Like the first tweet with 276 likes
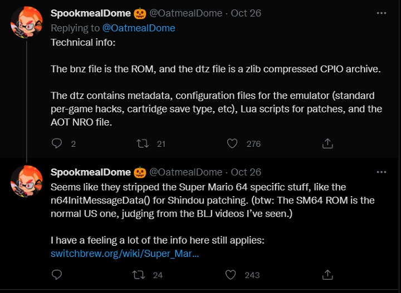This screenshot has width=401, height=293. (232, 143)
